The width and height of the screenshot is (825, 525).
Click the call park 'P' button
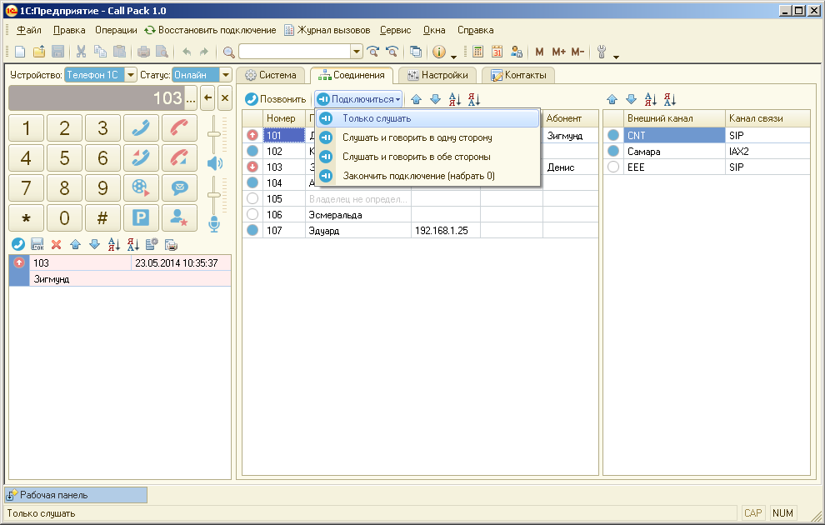(x=141, y=217)
